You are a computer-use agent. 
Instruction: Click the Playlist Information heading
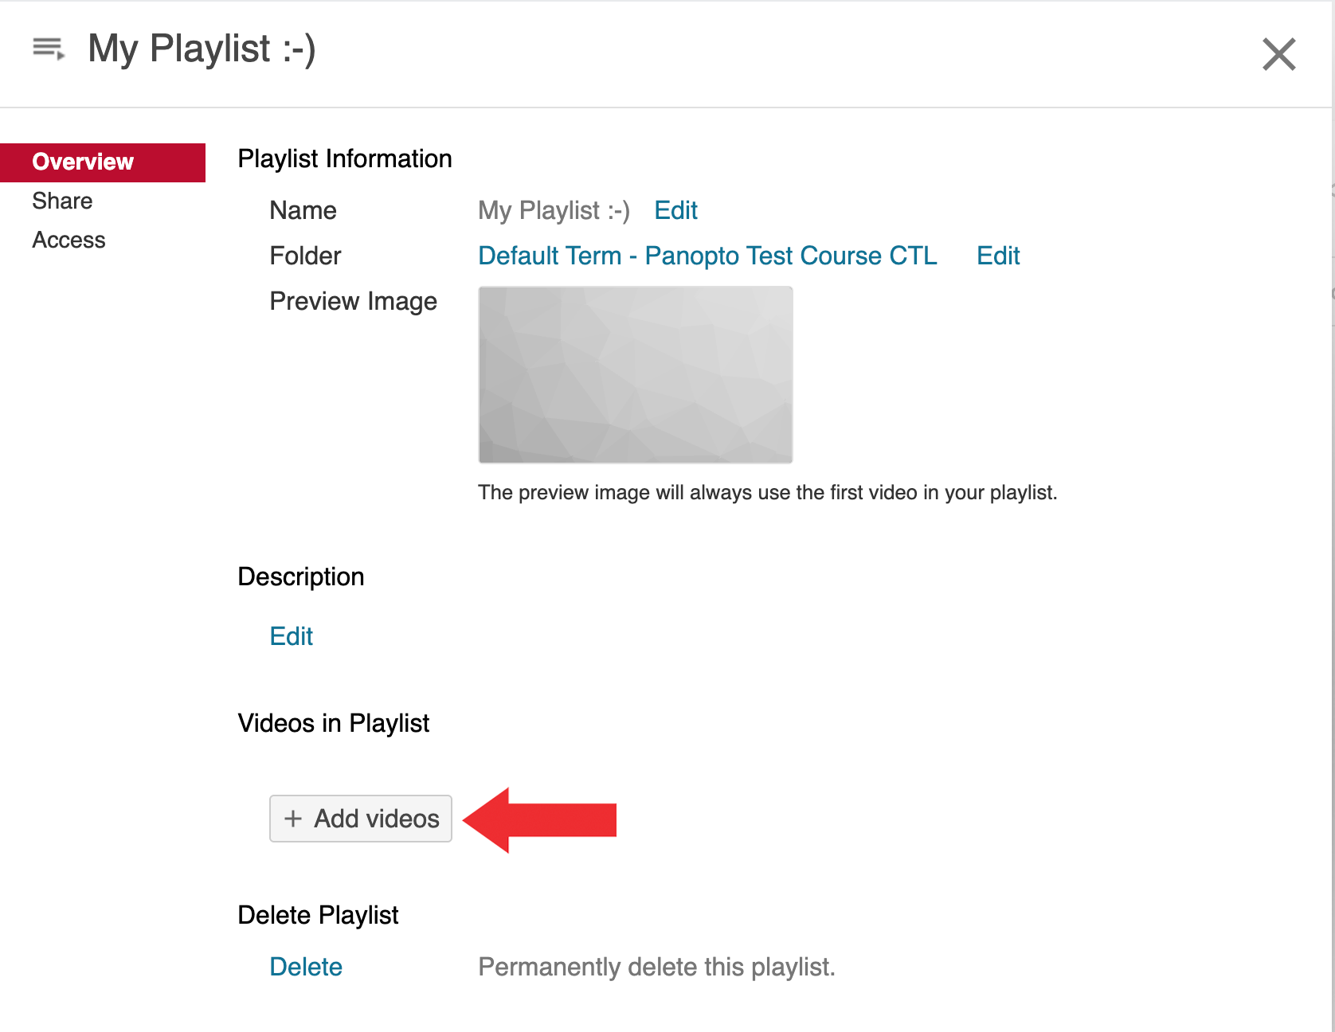coord(345,158)
